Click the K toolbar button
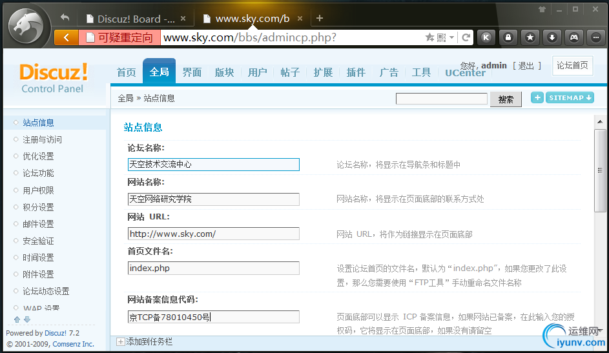 [486, 37]
